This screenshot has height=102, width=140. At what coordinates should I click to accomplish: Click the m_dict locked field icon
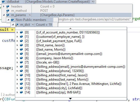[17, 25]
